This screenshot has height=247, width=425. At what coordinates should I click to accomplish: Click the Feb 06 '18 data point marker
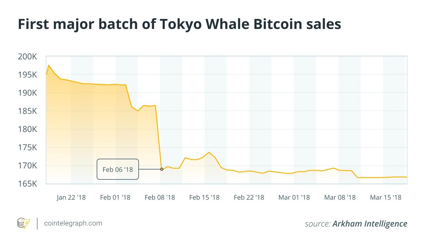[x=162, y=169]
